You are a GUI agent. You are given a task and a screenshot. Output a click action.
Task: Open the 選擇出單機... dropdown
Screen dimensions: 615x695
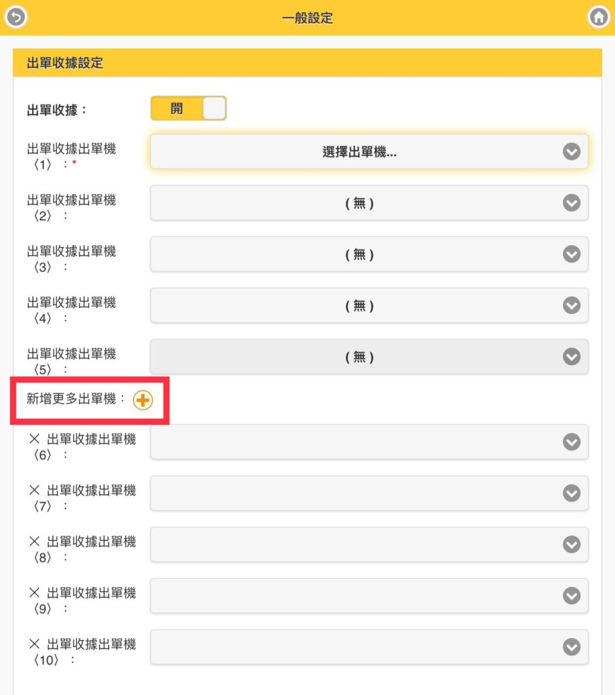(370, 151)
